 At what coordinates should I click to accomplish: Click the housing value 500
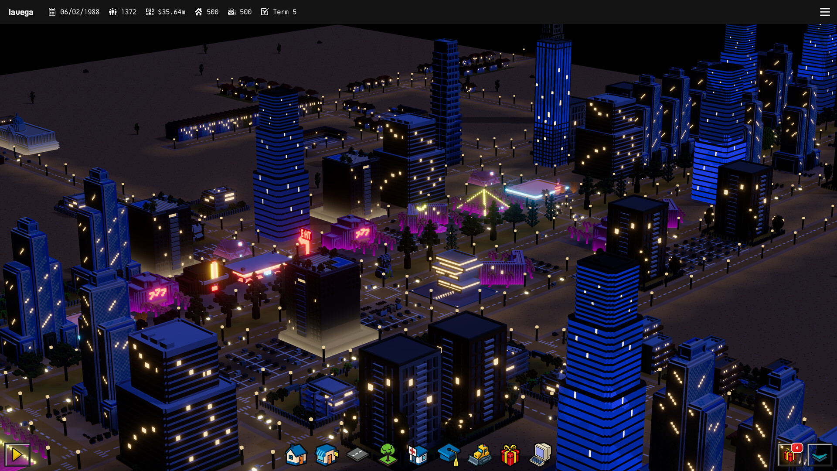213,12
